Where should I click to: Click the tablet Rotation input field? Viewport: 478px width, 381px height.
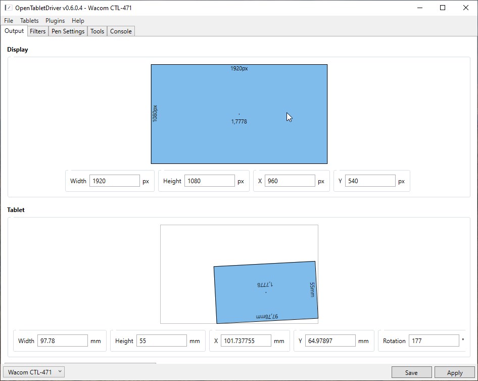click(x=434, y=341)
